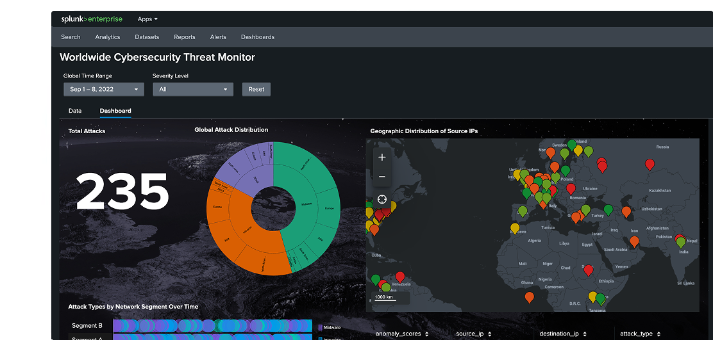
Task: Click the orange pin over Norway
Action: coord(551,152)
